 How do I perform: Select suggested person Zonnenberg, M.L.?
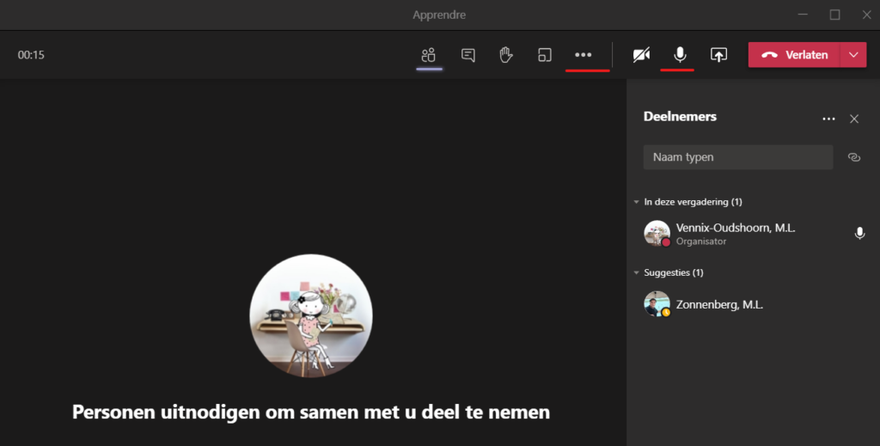719,304
